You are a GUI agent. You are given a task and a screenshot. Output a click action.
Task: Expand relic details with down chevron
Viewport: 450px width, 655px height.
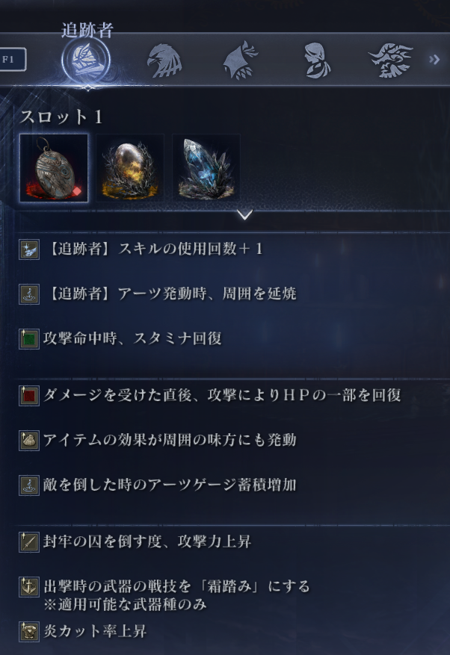point(244,214)
